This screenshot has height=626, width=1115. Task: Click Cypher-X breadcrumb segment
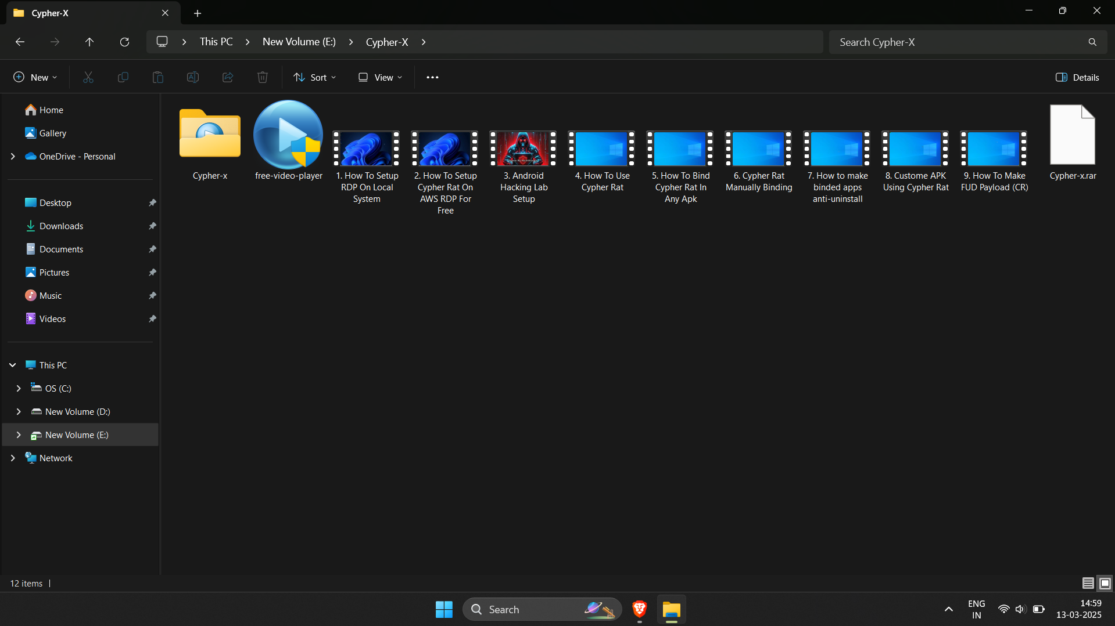387,42
